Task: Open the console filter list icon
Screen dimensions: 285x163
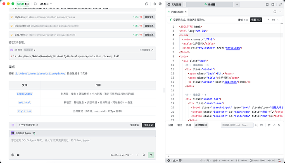Action: [261, 125]
